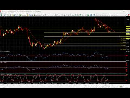Open the File menu
The width and height of the screenshot is (130, 98).
[3, 13]
